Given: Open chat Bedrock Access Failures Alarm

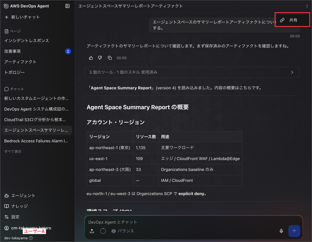Looking at the screenshot, I should tap(37, 141).
